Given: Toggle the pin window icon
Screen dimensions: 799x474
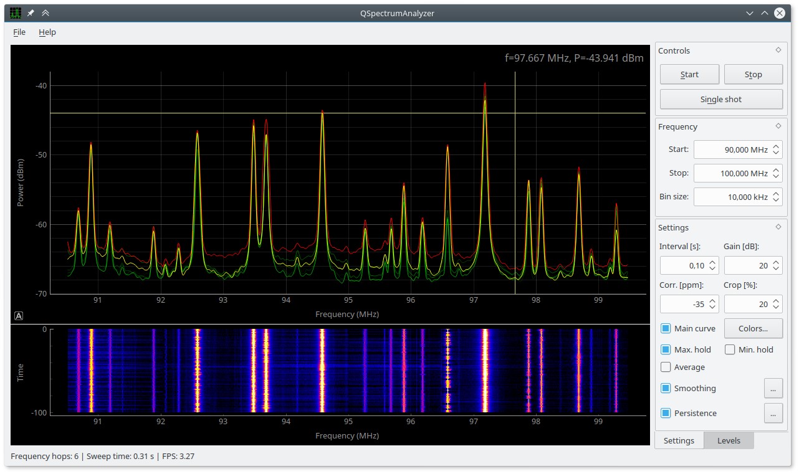Looking at the screenshot, I should 31,13.
